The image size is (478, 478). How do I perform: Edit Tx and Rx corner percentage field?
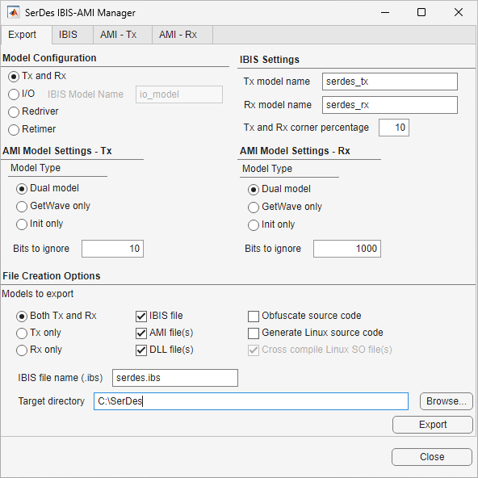(x=394, y=128)
